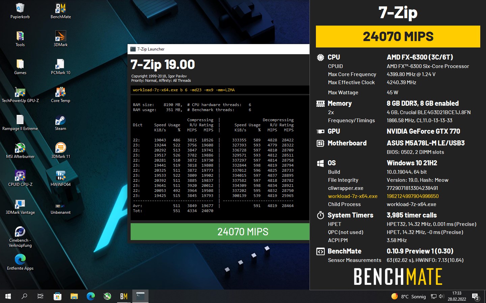Open the volume tray icon

[441, 297]
